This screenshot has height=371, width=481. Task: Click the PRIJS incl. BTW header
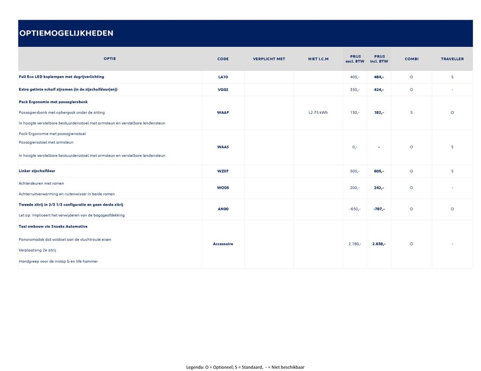379,59
